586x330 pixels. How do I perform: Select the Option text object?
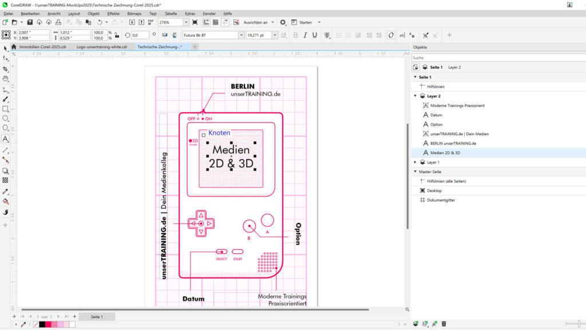tap(436, 124)
